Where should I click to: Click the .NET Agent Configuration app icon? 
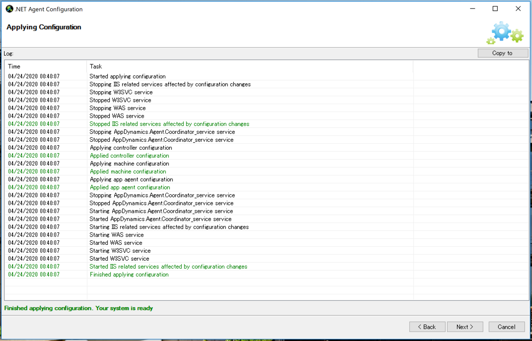pos(9,9)
